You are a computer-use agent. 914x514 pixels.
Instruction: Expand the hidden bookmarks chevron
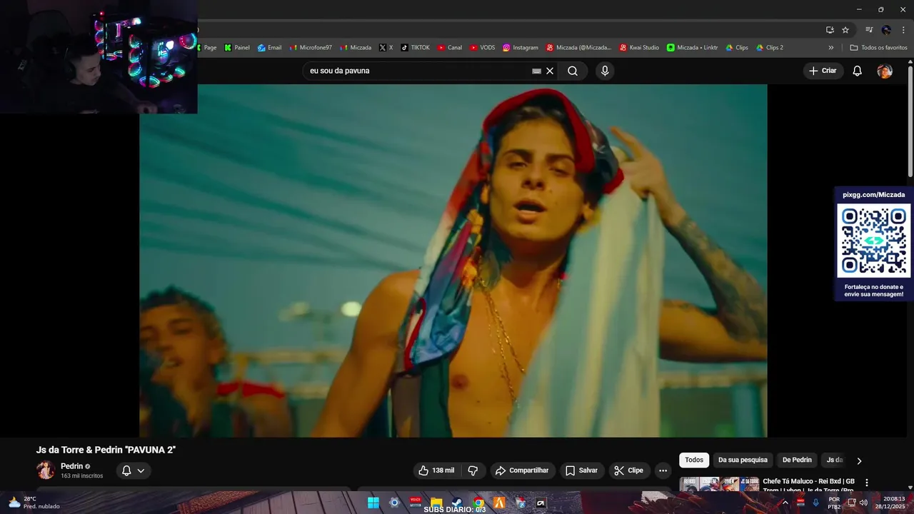830,48
